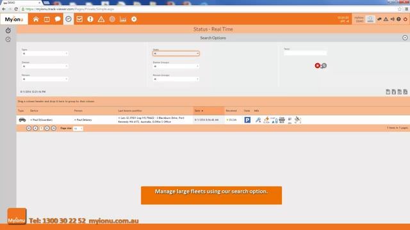Click the clock history icon in left sidebar
This screenshot has width=410, height=230.
coord(8,40)
